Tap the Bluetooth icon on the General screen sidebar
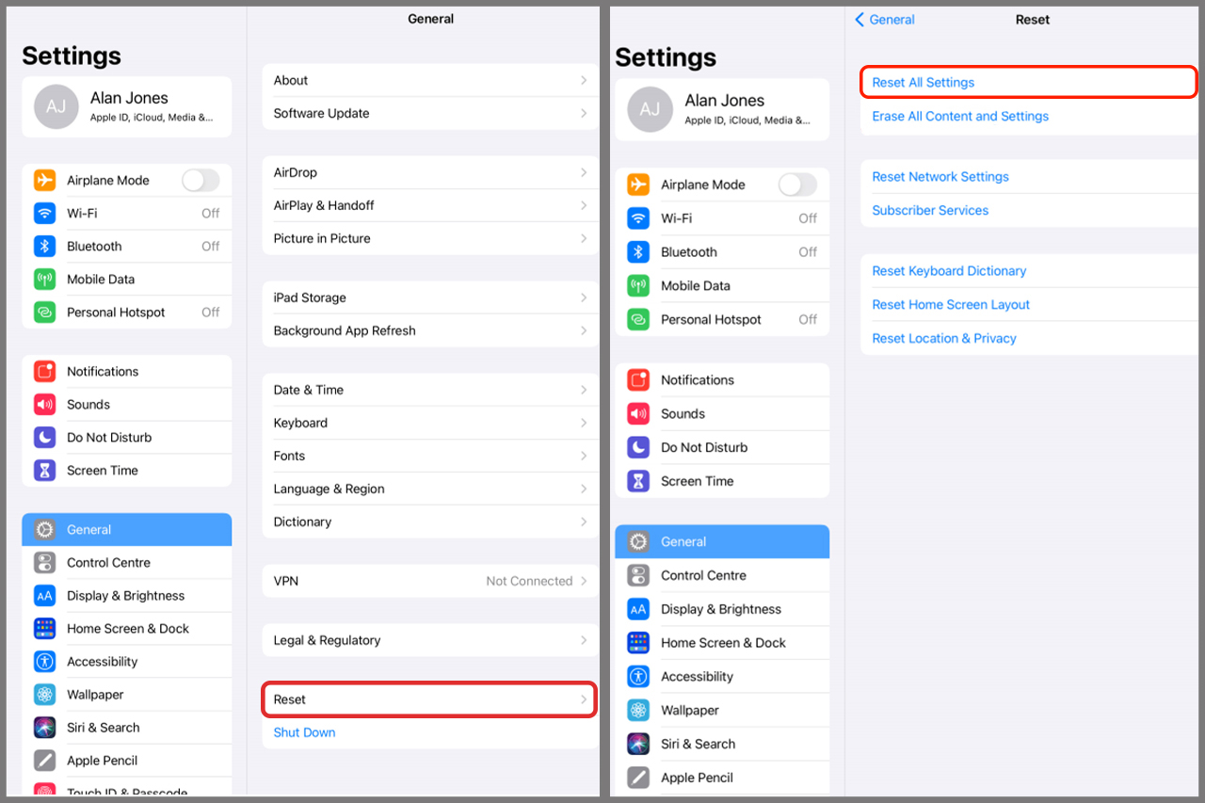Image resolution: width=1205 pixels, height=803 pixels. click(x=44, y=246)
